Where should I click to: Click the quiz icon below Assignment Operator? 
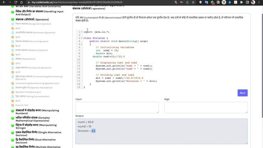(x=13, y=28)
